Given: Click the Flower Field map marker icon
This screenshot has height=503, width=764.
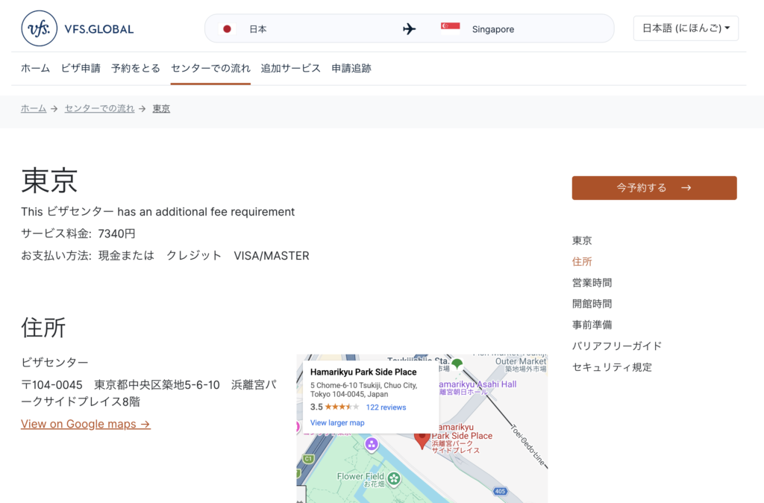Looking at the screenshot, I should pos(394,478).
